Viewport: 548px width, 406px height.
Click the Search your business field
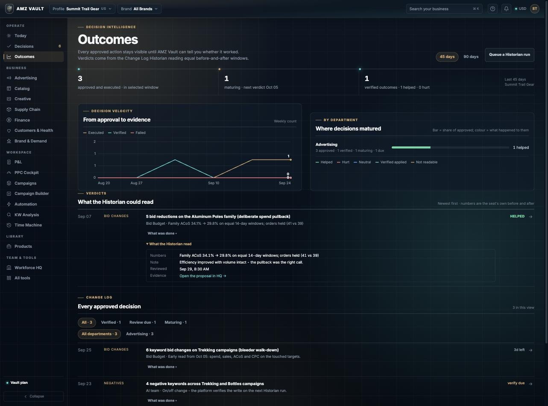[x=444, y=9]
